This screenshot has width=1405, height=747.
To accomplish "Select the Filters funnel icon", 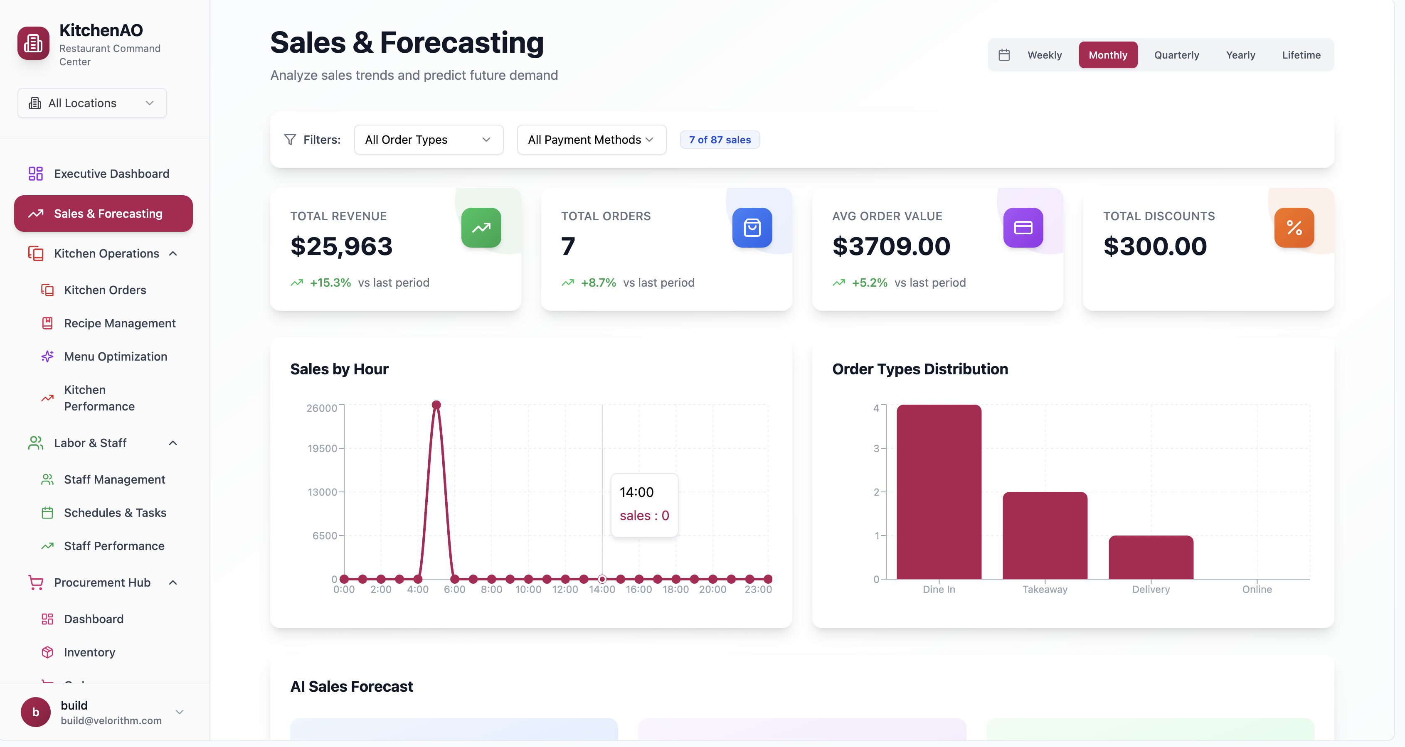I will pos(290,139).
